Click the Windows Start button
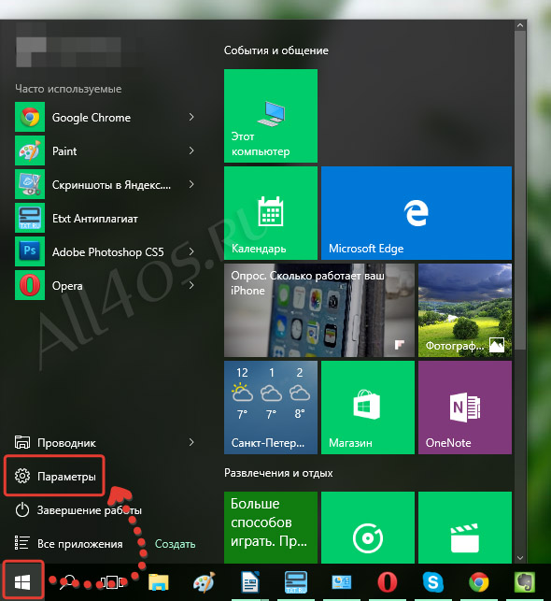The width and height of the screenshot is (551, 601). coord(22,582)
